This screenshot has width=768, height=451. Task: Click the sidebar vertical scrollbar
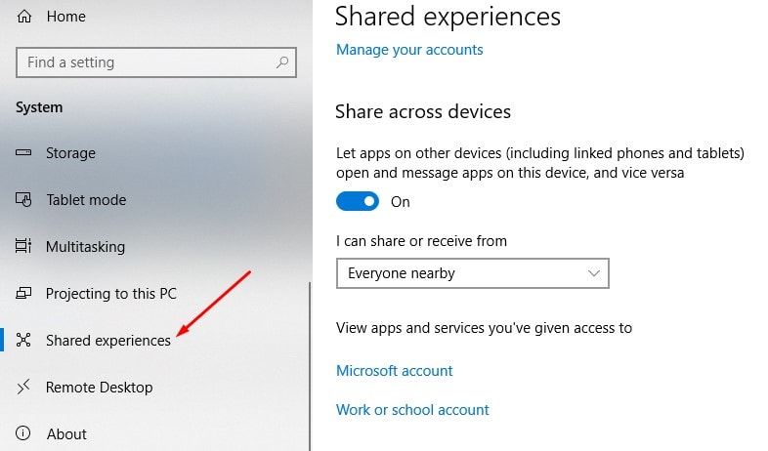[x=310, y=366]
